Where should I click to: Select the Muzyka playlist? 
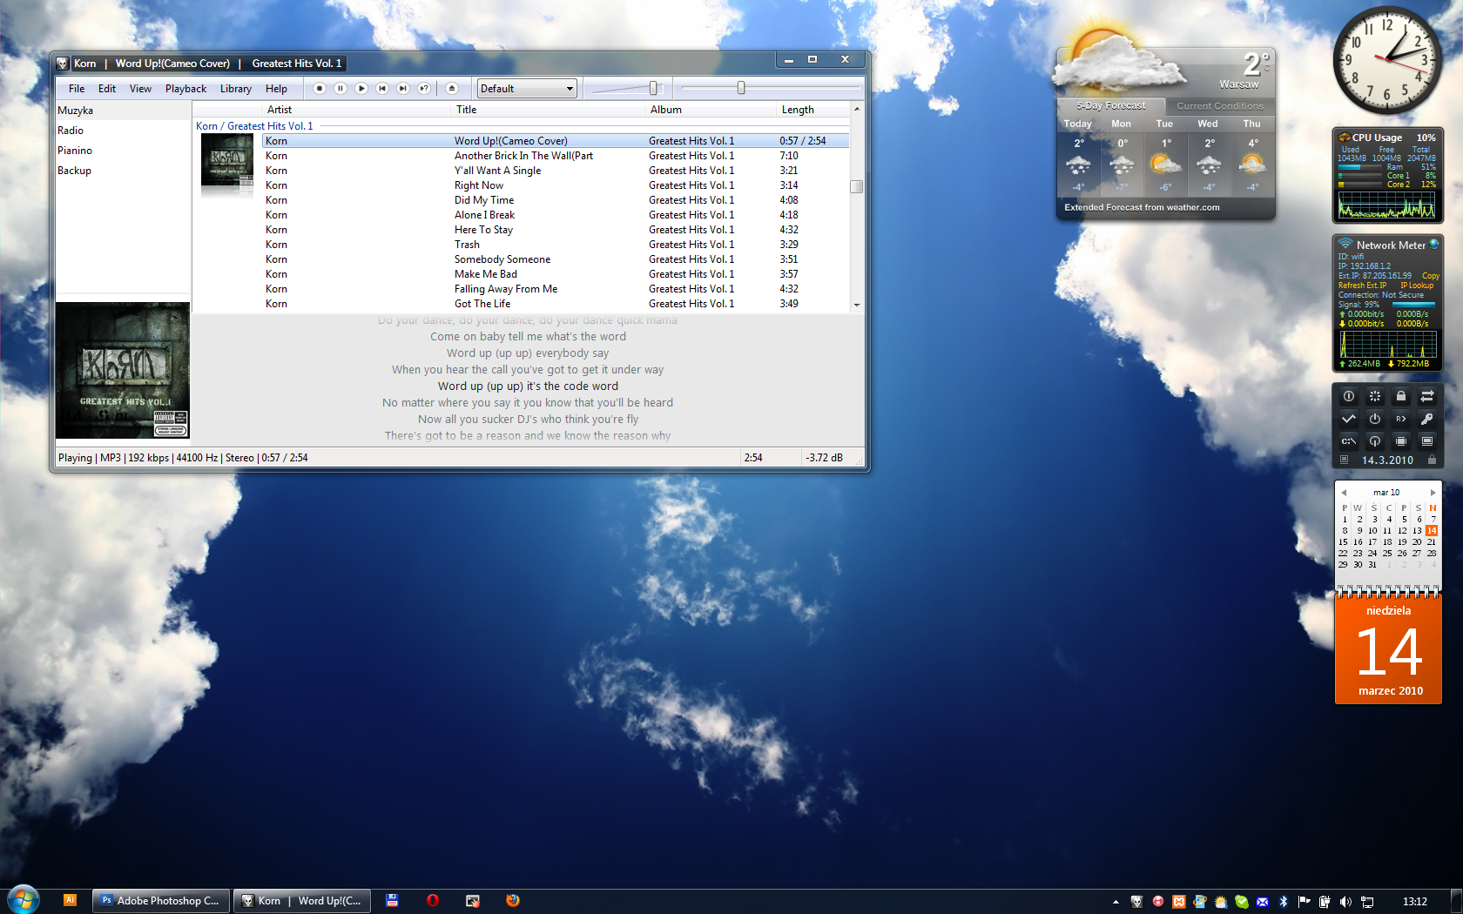pyautogui.click(x=123, y=111)
